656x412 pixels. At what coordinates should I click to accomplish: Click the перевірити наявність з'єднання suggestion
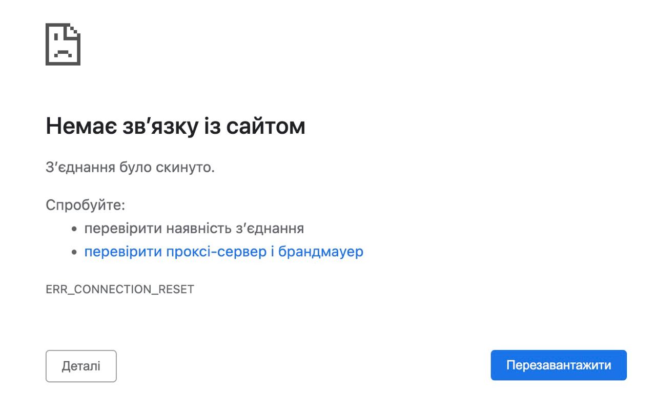pyautogui.click(x=194, y=228)
